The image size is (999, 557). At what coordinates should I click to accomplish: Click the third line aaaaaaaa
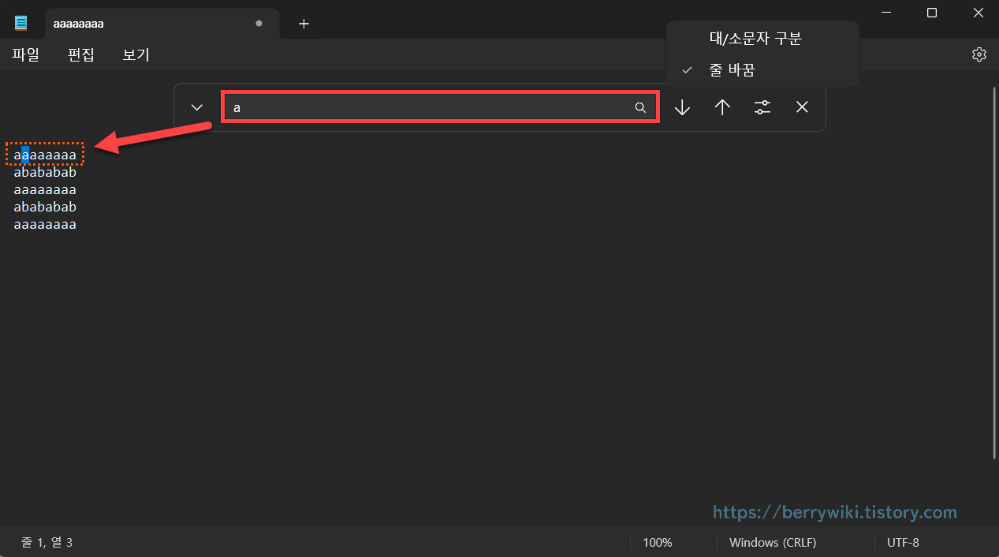point(45,189)
